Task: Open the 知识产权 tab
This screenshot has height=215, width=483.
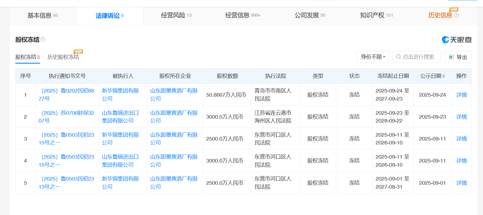Action: pos(377,15)
